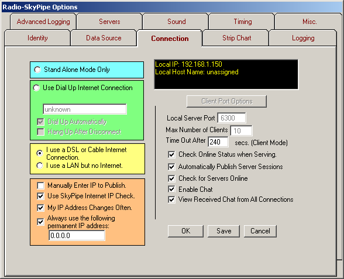Viewport: 344px width, 279px height.
Task: Click the Time Out After seconds field
Action: [x=218, y=142]
